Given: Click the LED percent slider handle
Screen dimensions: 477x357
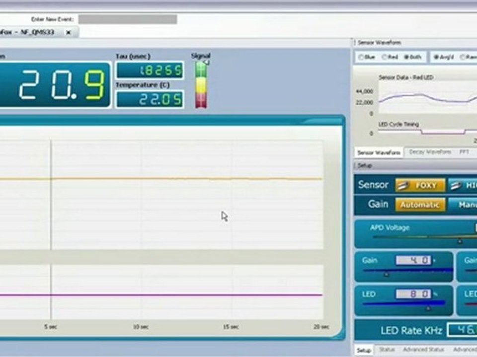Looking at the screenshot, I should pyautogui.click(x=428, y=308).
